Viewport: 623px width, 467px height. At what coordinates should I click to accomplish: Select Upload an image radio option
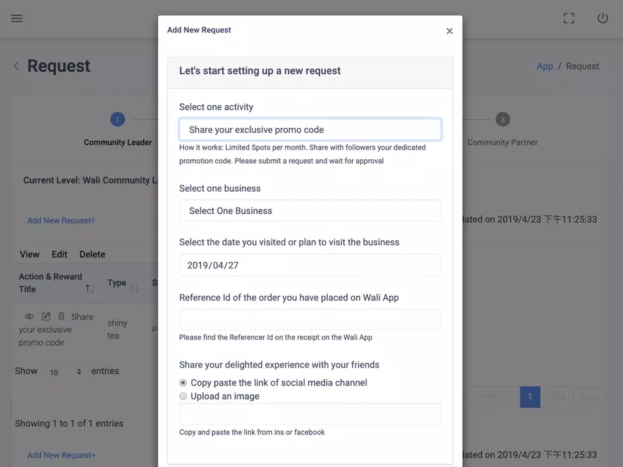click(183, 396)
